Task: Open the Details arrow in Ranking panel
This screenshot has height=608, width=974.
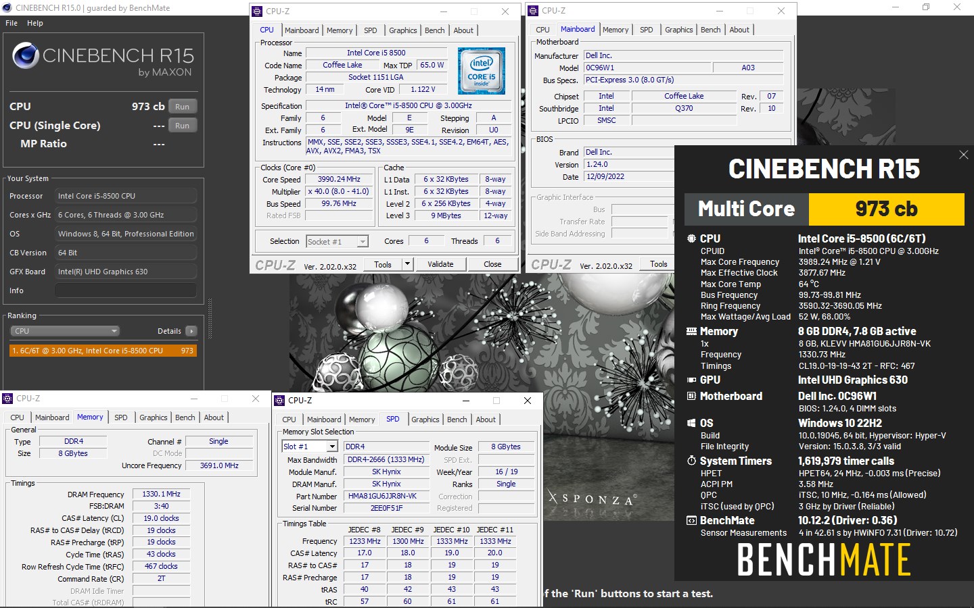Action: pos(191,331)
